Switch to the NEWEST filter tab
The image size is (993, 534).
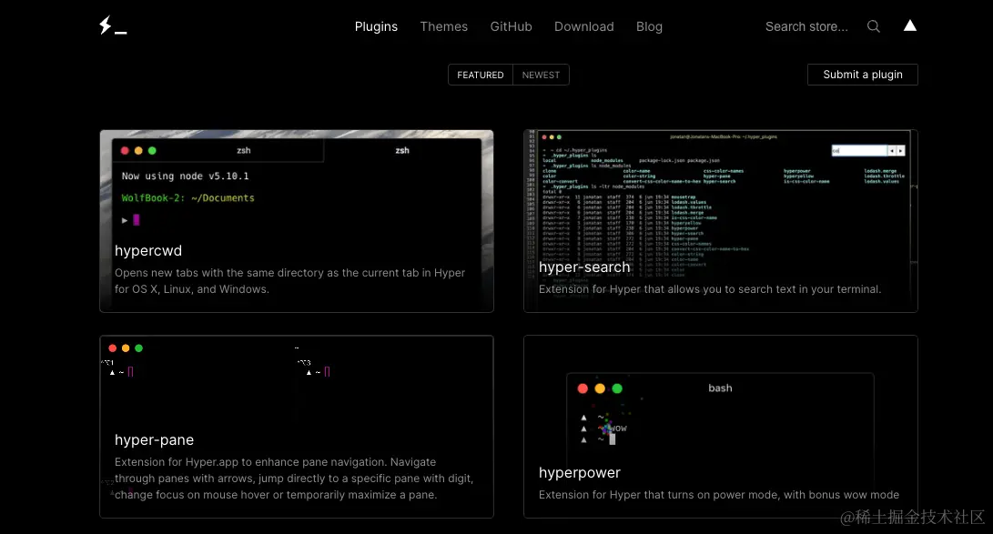coord(541,75)
